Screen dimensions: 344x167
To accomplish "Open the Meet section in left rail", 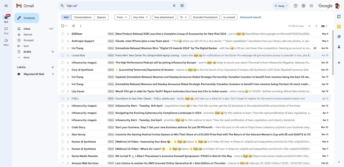I will click(x=6, y=42).
